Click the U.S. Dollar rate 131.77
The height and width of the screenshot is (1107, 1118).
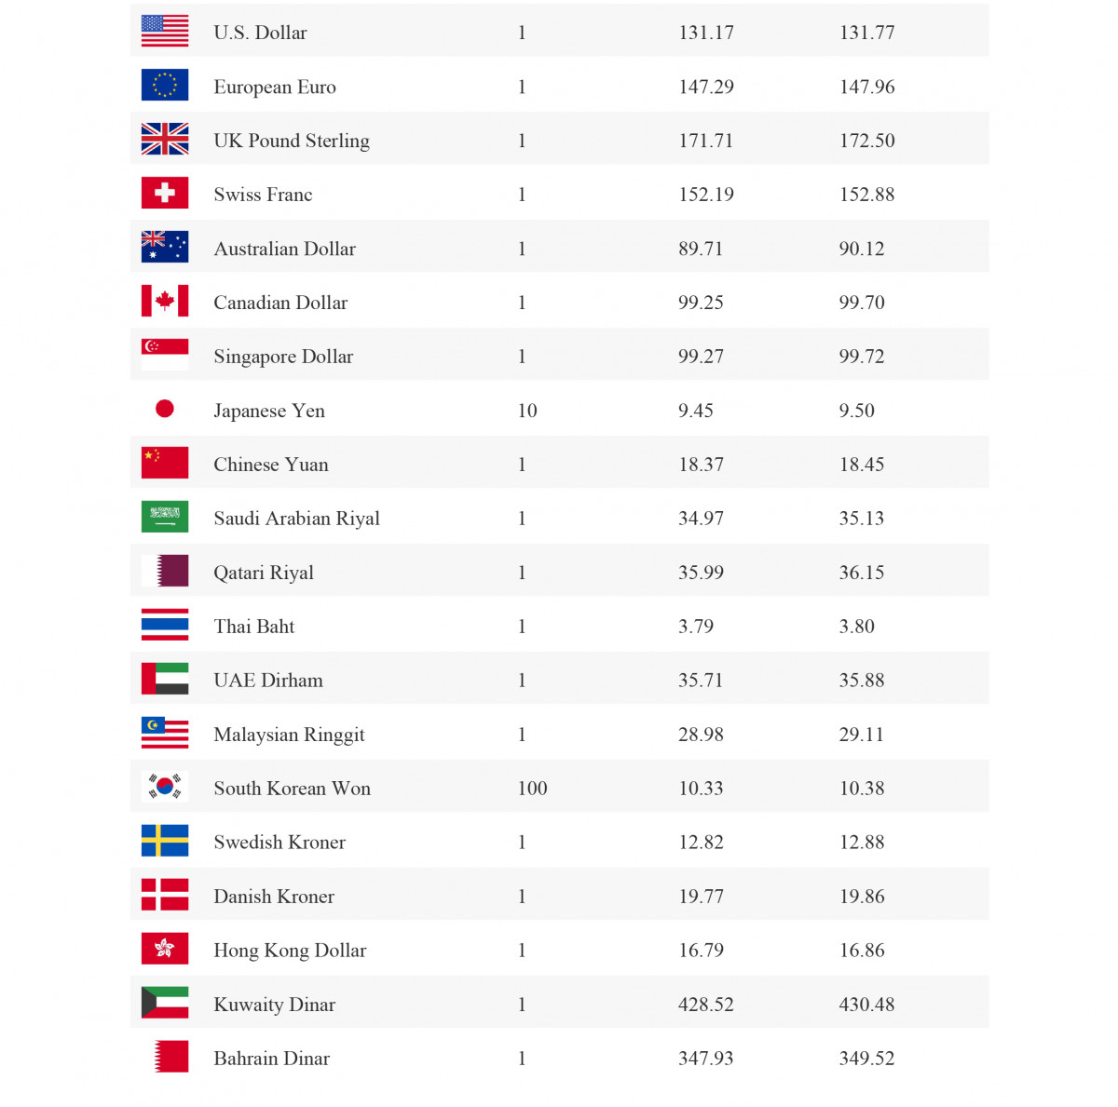[x=866, y=33]
